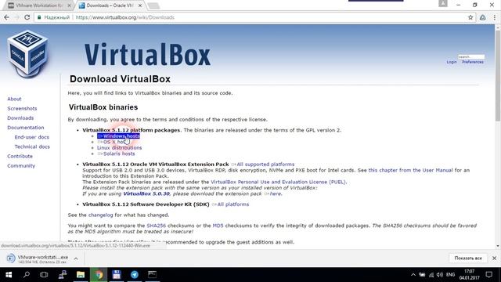The image size is (501, 282).
Task: Open the floppy-disk app on taskbar
Action: 117,275
